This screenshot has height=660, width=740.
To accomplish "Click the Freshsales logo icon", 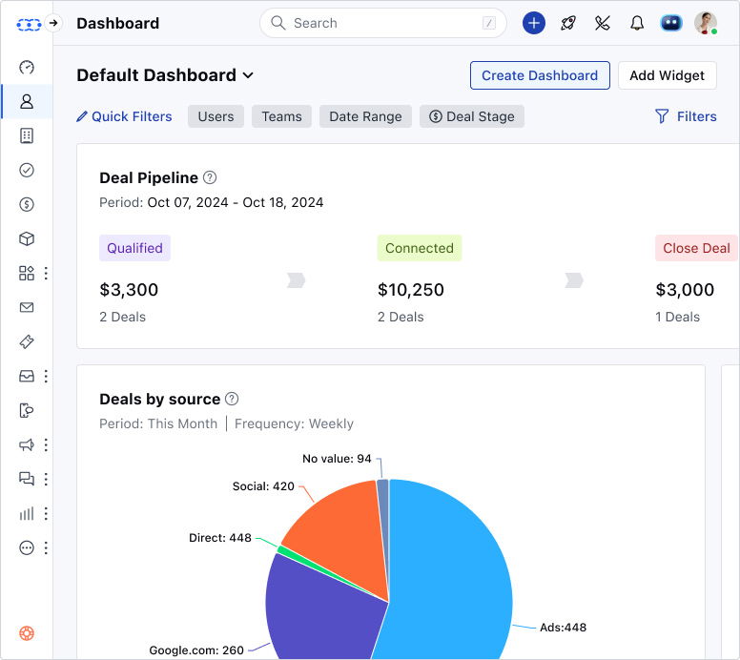I will tap(29, 24).
